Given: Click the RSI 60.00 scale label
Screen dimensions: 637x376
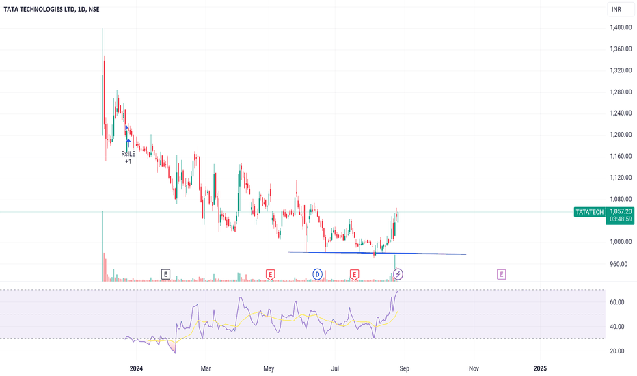Looking at the screenshot, I should [617, 302].
